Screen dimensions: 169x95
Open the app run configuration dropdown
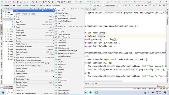(98, 5)
